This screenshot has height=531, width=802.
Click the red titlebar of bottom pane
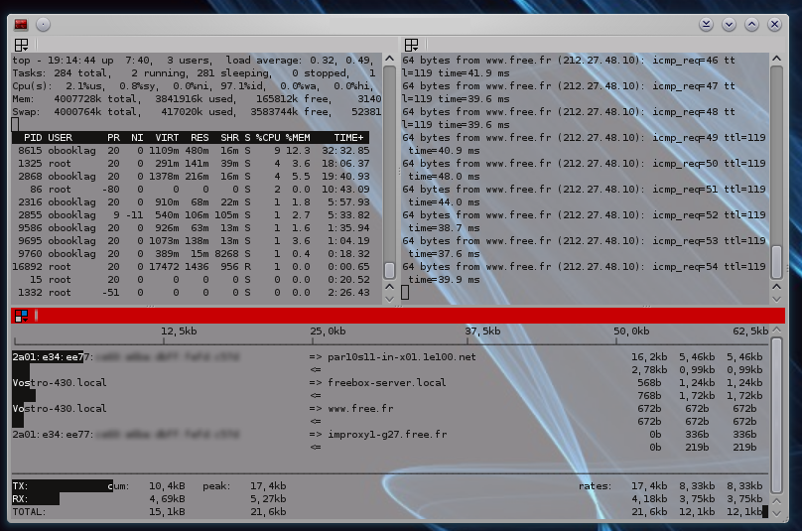[397, 316]
